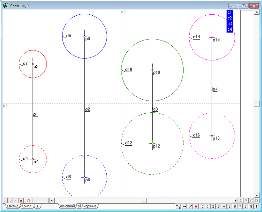Click the o4 line label
This screenshot has width=262, height=212.
click(215, 89)
